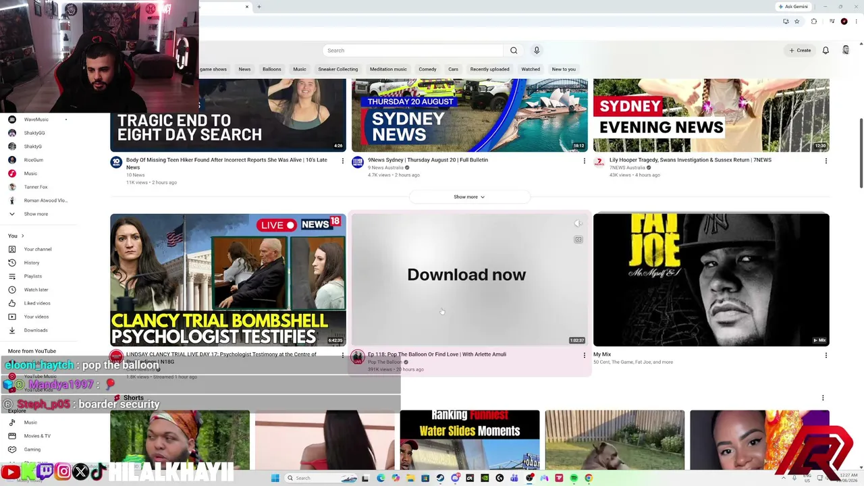
Task: Open the Gaming icon under Explore
Action: pos(12,450)
